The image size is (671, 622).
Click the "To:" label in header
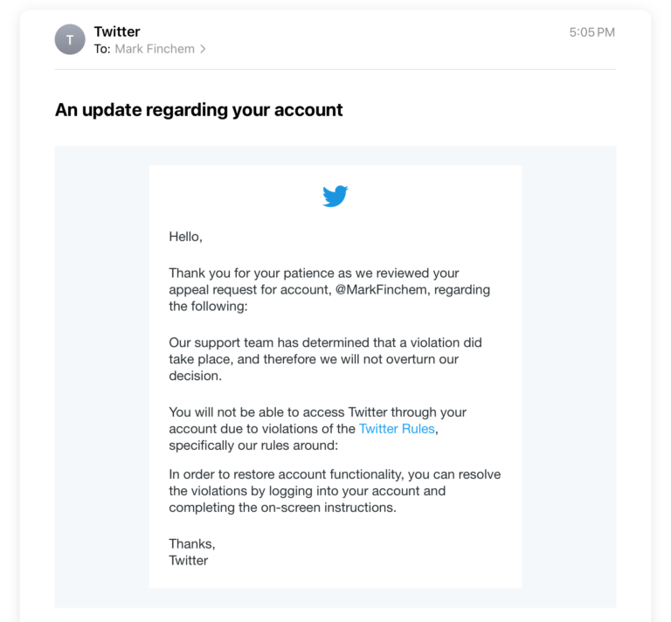point(102,49)
